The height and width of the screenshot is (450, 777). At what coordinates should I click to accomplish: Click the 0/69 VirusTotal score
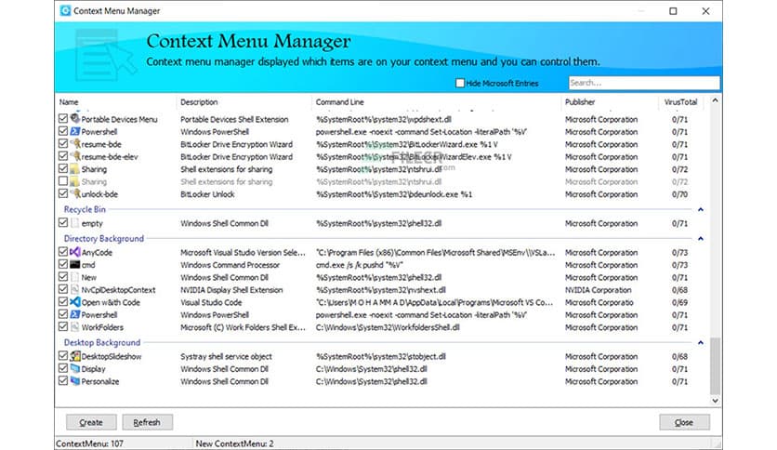click(679, 302)
